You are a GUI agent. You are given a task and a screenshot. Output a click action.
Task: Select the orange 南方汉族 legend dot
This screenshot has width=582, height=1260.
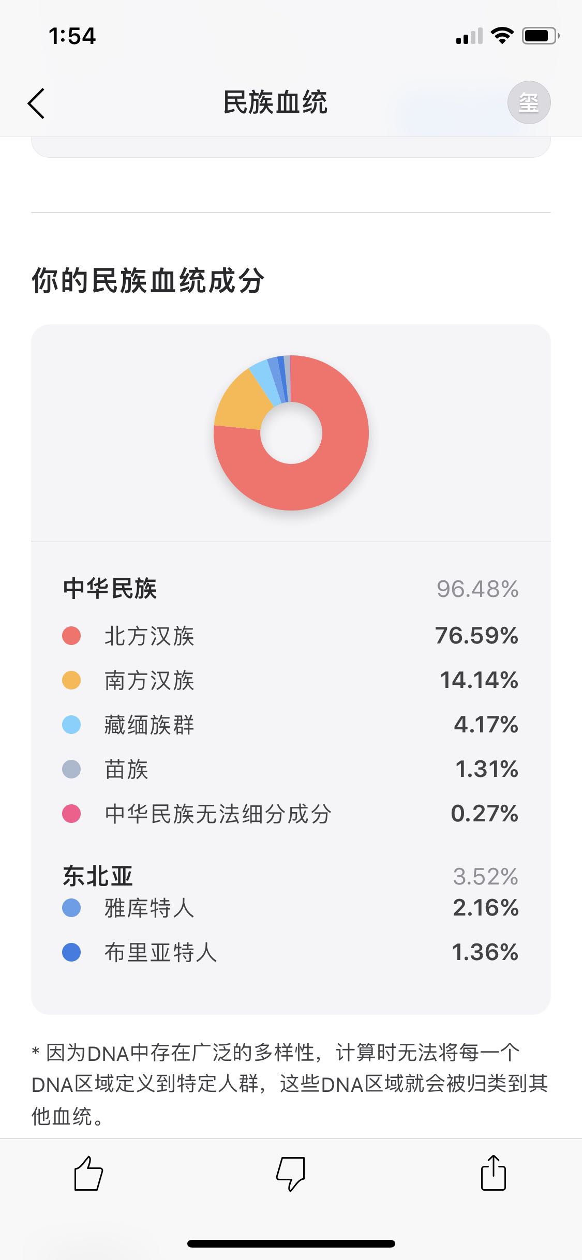click(x=71, y=680)
